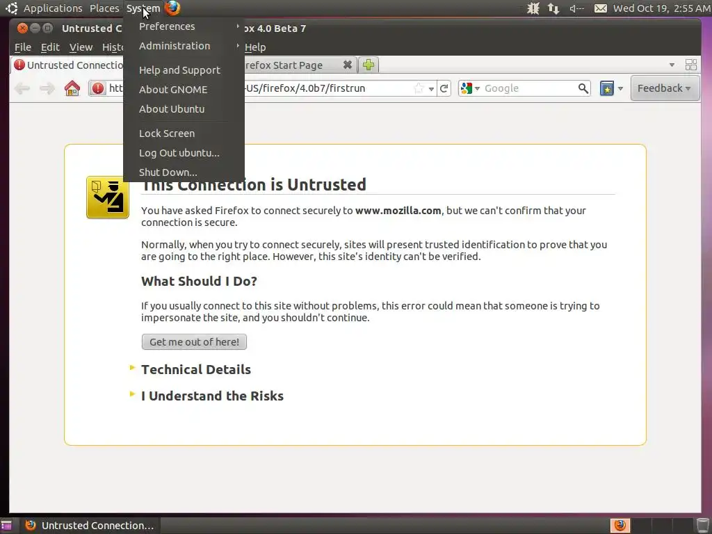
Task: Open the tab groups grid icon
Action: coord(690,65)
